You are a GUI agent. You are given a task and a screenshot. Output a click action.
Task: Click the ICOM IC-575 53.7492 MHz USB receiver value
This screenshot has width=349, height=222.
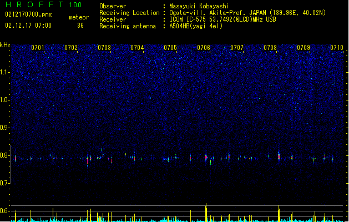coord(223,19)
